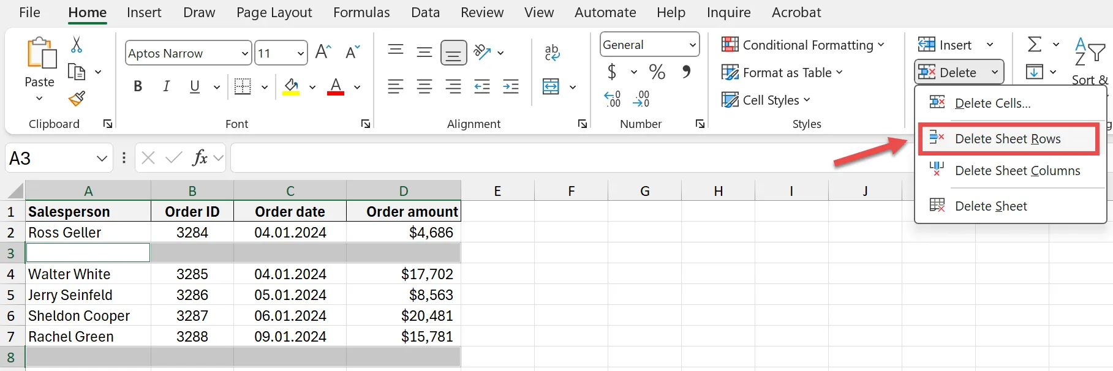Viewport: 1113px width, 371px height.
Task: Click the Insert cells button
Action: pyautogui.click(x=946, y=45)
